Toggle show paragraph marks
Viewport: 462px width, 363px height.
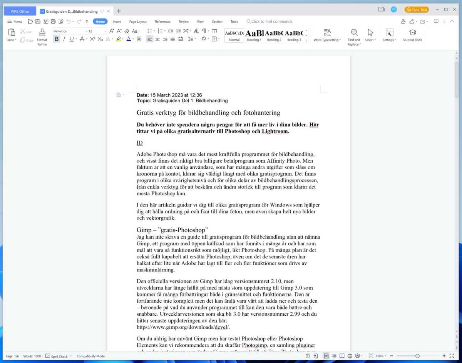(204, 31)
